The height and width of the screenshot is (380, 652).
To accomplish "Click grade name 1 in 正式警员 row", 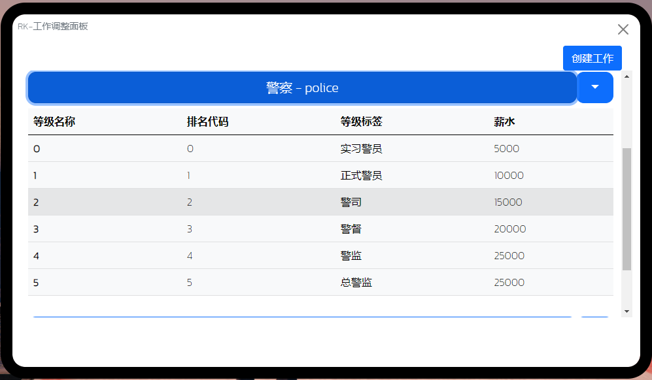I will pyautogui.click(x=35, y=175).
